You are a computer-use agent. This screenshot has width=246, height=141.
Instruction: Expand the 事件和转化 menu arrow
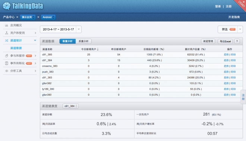point(35,63)
